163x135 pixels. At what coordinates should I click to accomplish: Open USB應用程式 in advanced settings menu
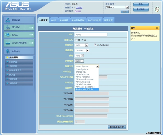coord(19,70)
